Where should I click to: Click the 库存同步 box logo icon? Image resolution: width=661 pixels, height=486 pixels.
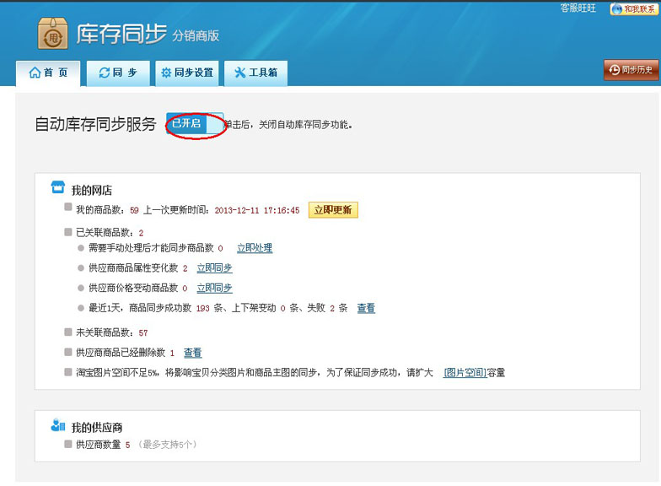tap(52, 34)
